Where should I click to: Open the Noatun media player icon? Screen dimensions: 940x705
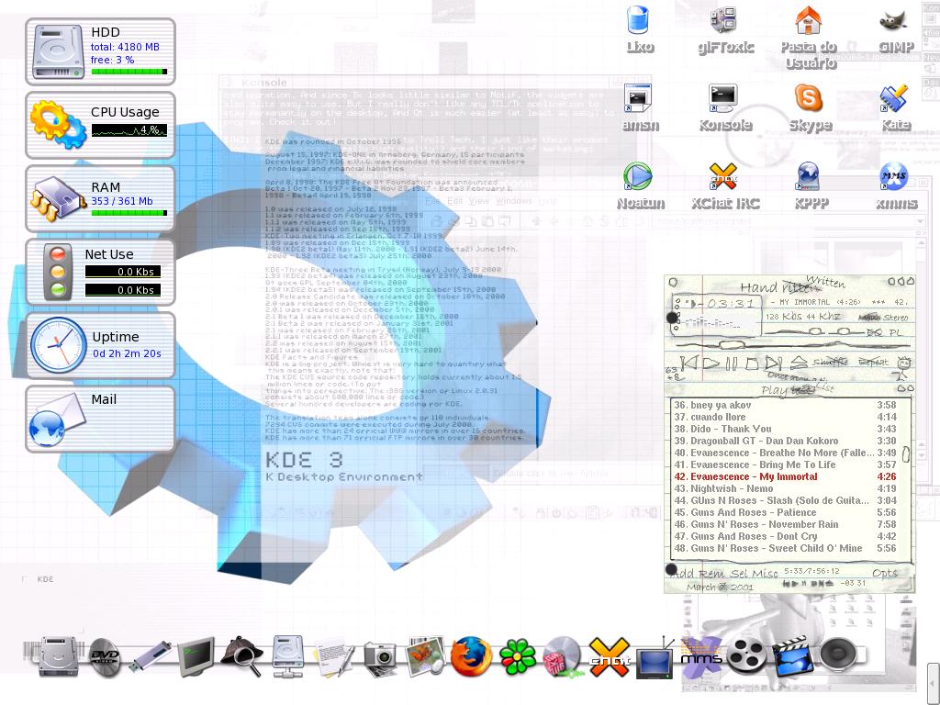tap(639, 185)
